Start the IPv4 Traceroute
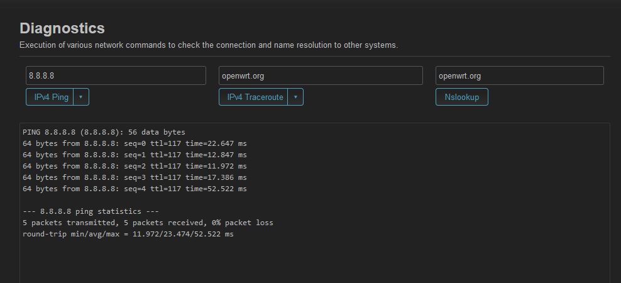 coord(253,97)
